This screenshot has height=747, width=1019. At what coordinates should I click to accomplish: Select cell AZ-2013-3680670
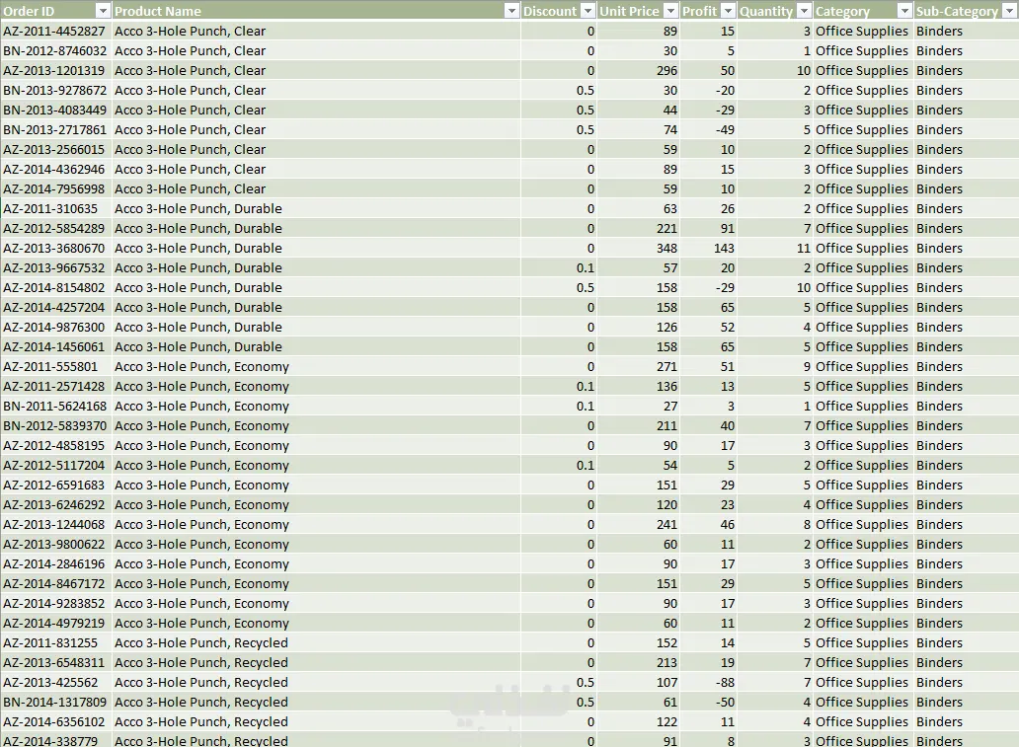point(54,248)
